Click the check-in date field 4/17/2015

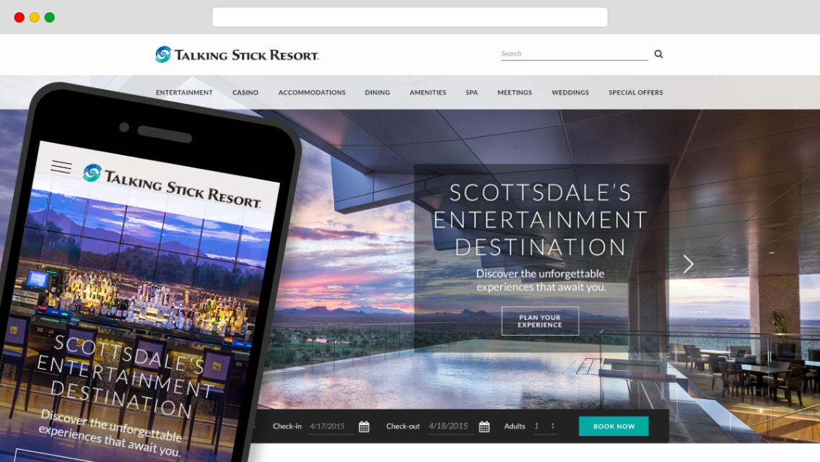click(x=330, y=427)
